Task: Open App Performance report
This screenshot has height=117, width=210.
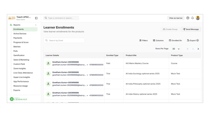Action: coord(21,82)
